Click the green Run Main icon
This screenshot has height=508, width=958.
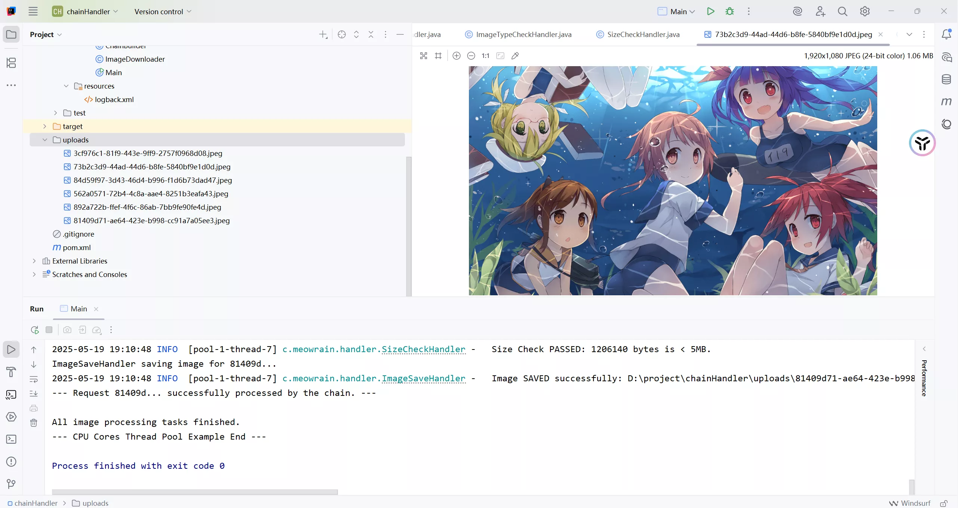(710, 12)
